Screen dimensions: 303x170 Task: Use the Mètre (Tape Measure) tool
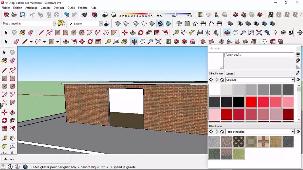107,41
